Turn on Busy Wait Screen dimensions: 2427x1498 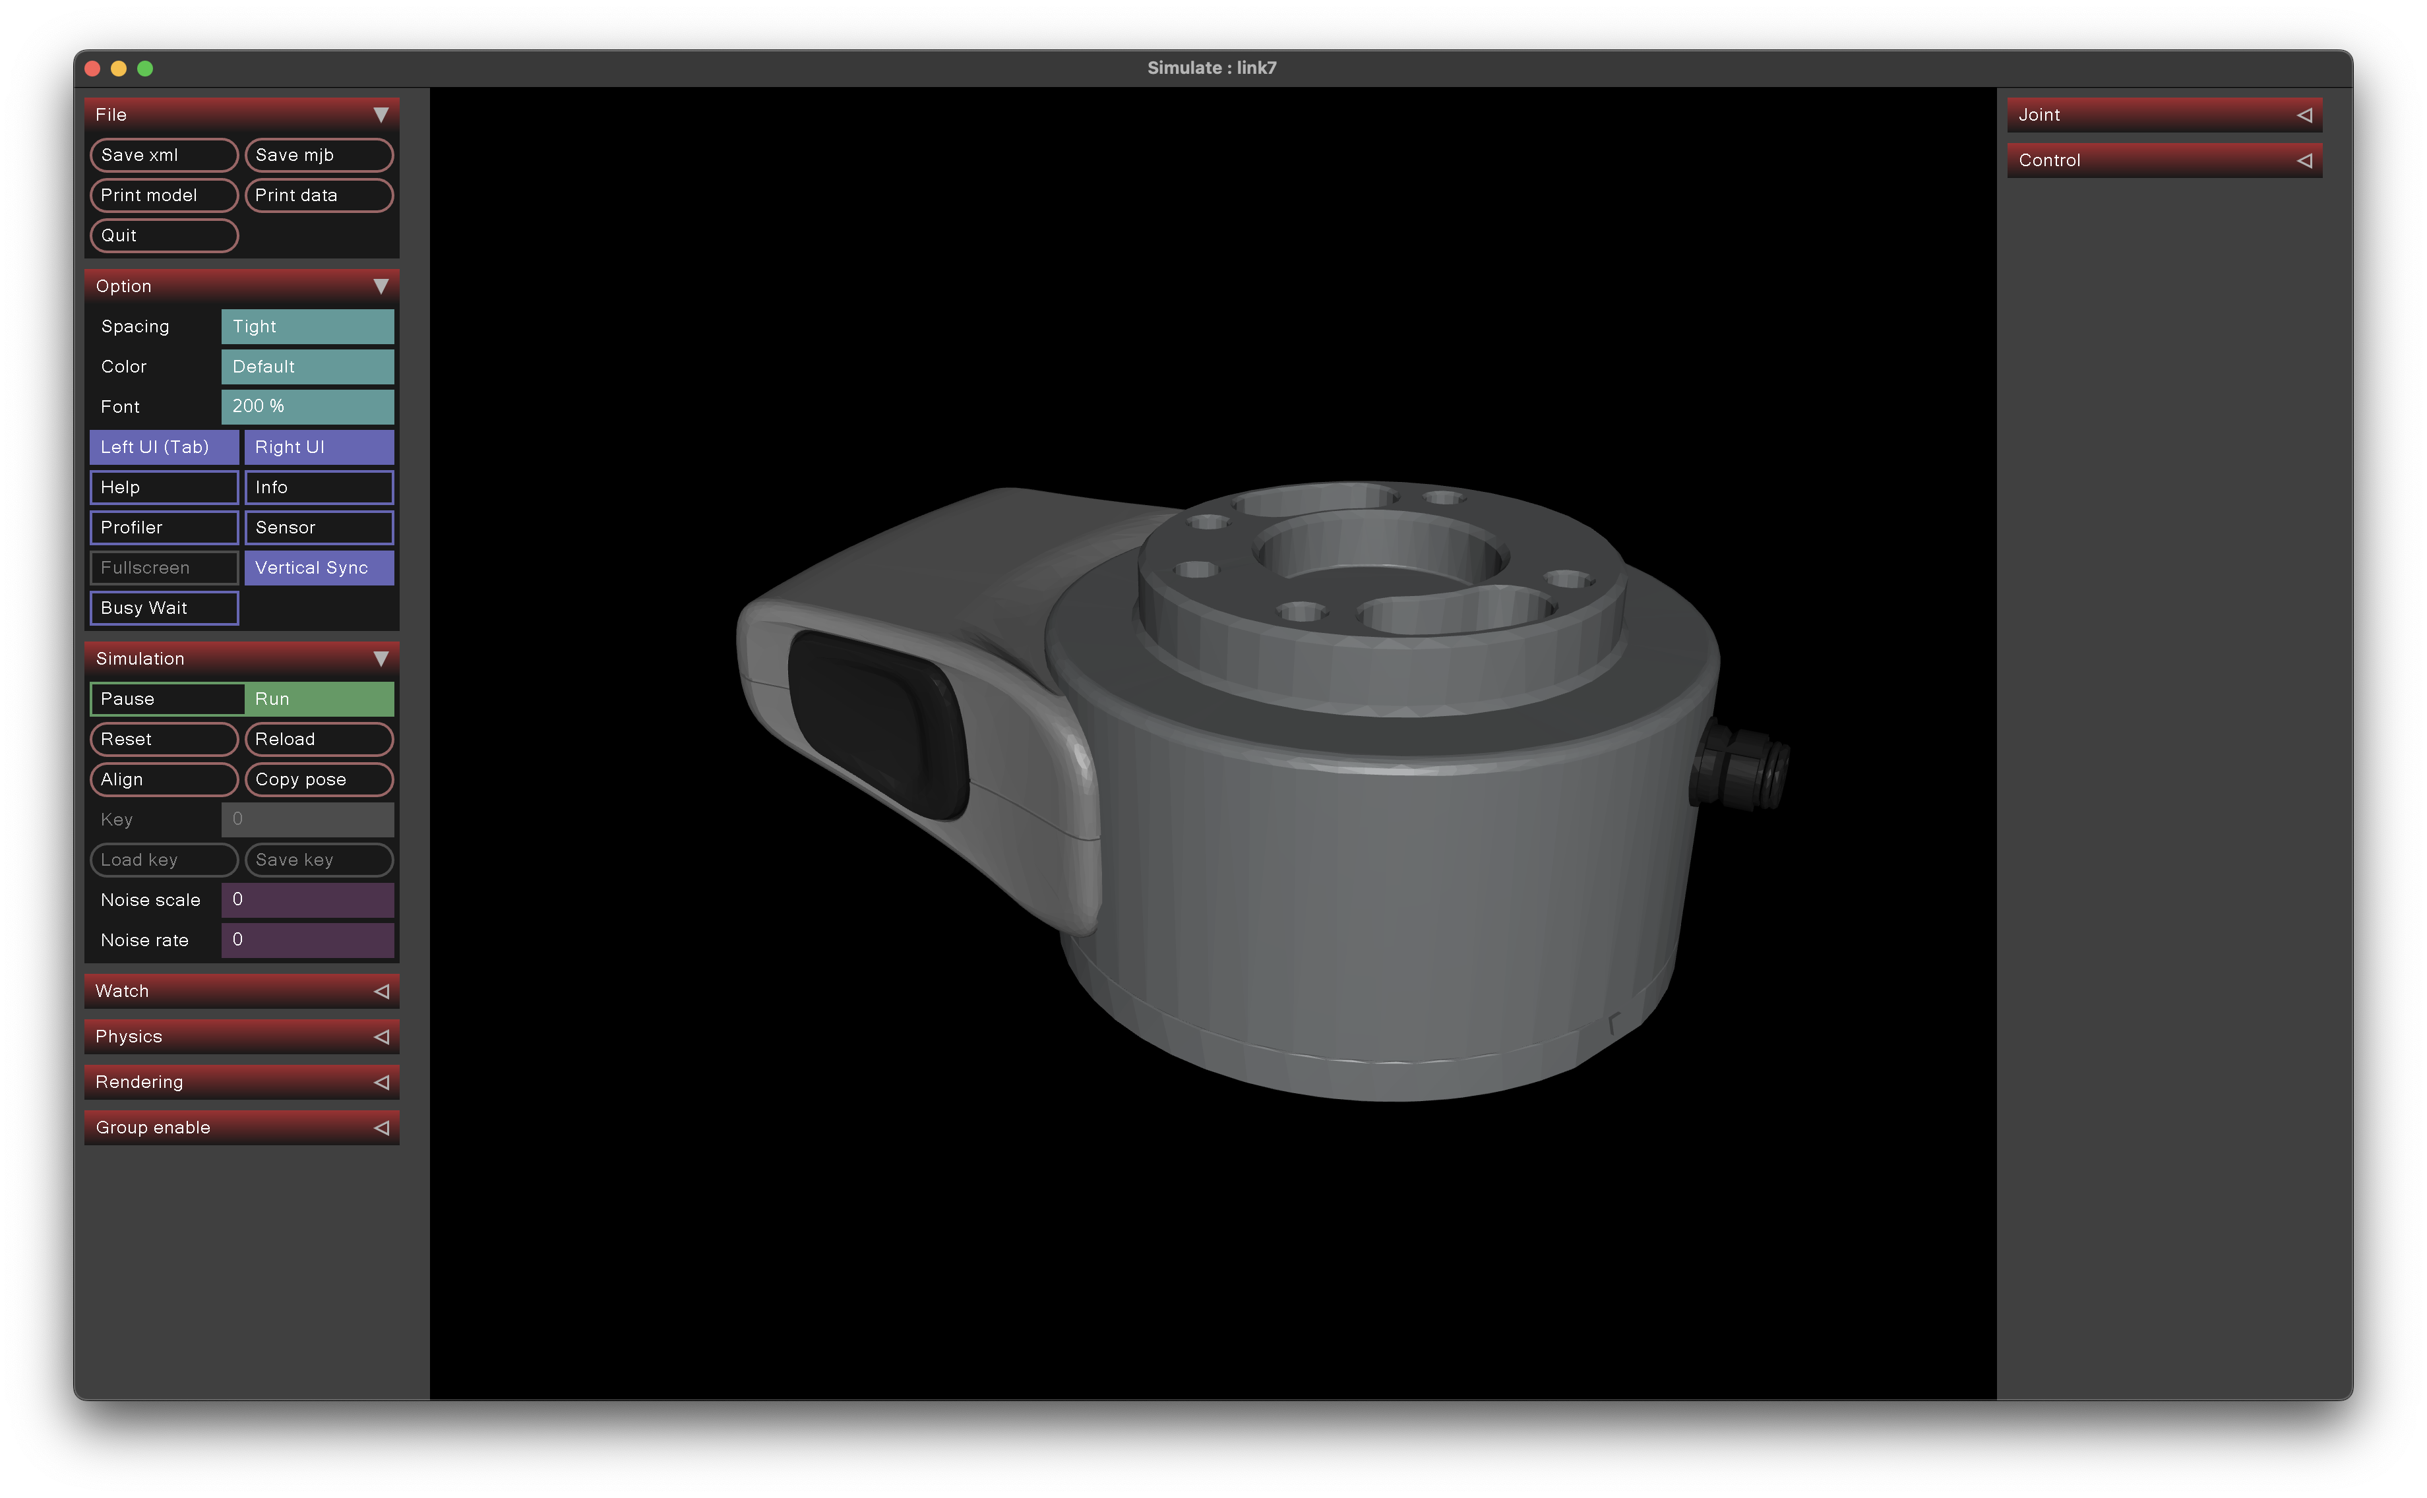(164, 607)
